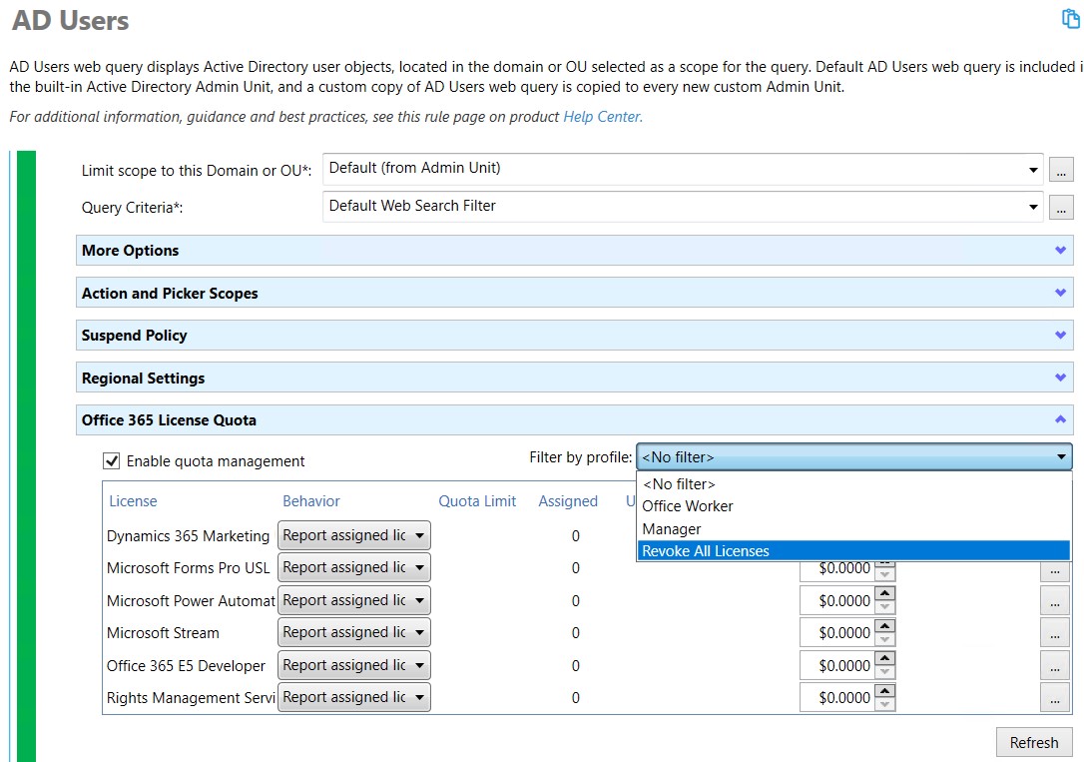Click cost field in Microsoft Stream row
The height and width of the screenshot is (762, 1084).
837,633
